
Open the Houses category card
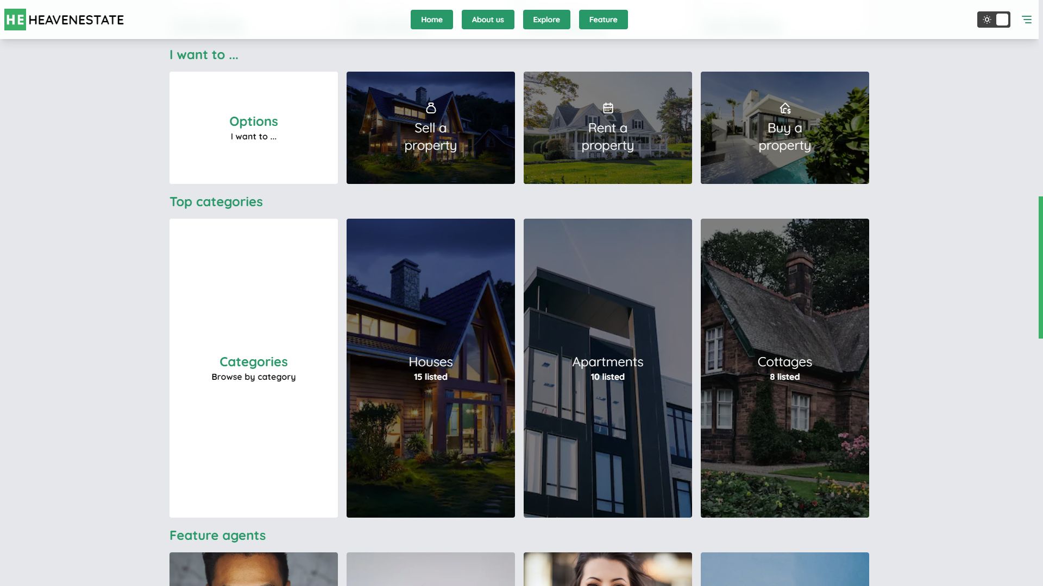pos(430,368)
